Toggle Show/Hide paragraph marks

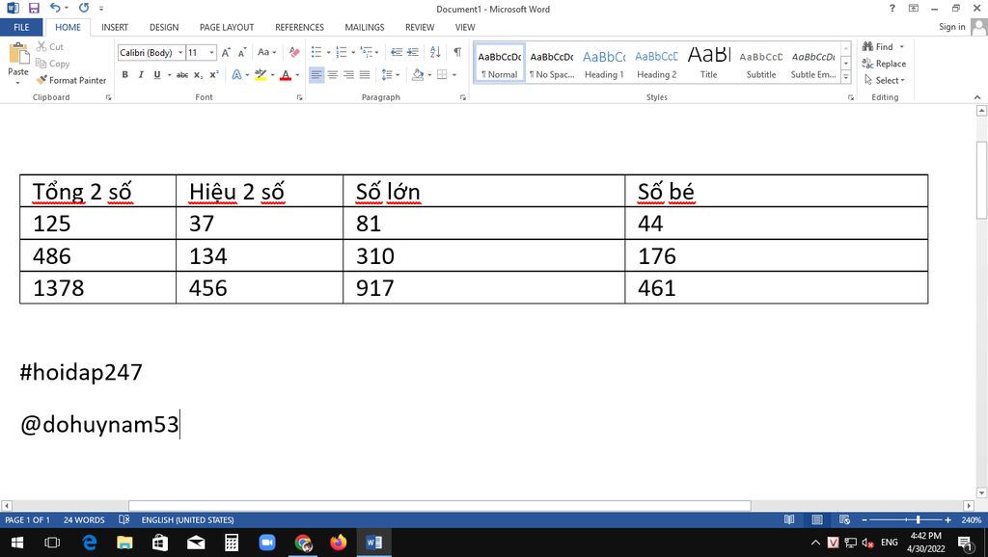coord(457,52)
